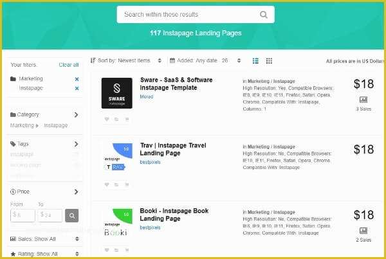Visit bestpixels author link under Booki

click(x=150, y=228)
